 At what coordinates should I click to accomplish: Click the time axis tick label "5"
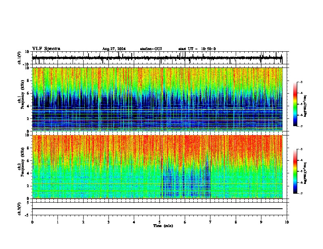[x=159, y=222]
